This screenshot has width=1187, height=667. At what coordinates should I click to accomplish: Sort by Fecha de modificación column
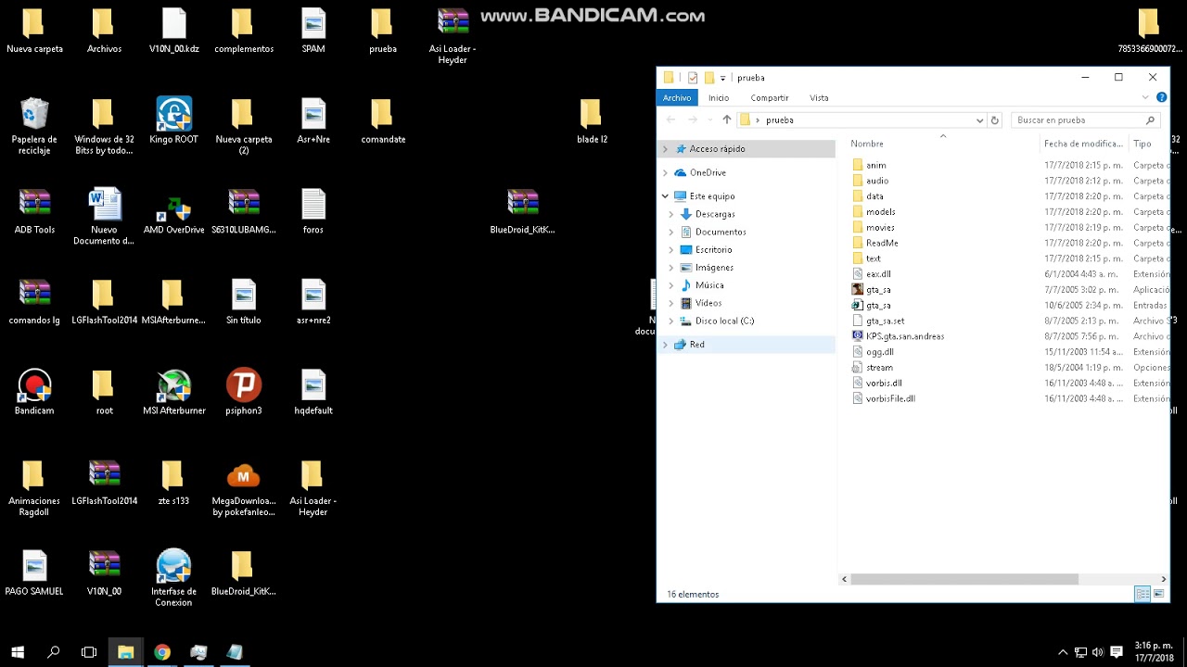pyautogui.click(x=1083, y=144)
